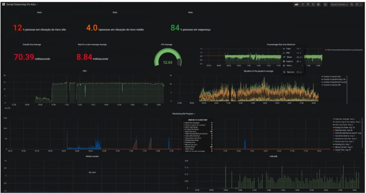This screenshot has width=366, height=193.
Task: Cycle view mode with the monitor icon
Action: [x=325, y=4]
